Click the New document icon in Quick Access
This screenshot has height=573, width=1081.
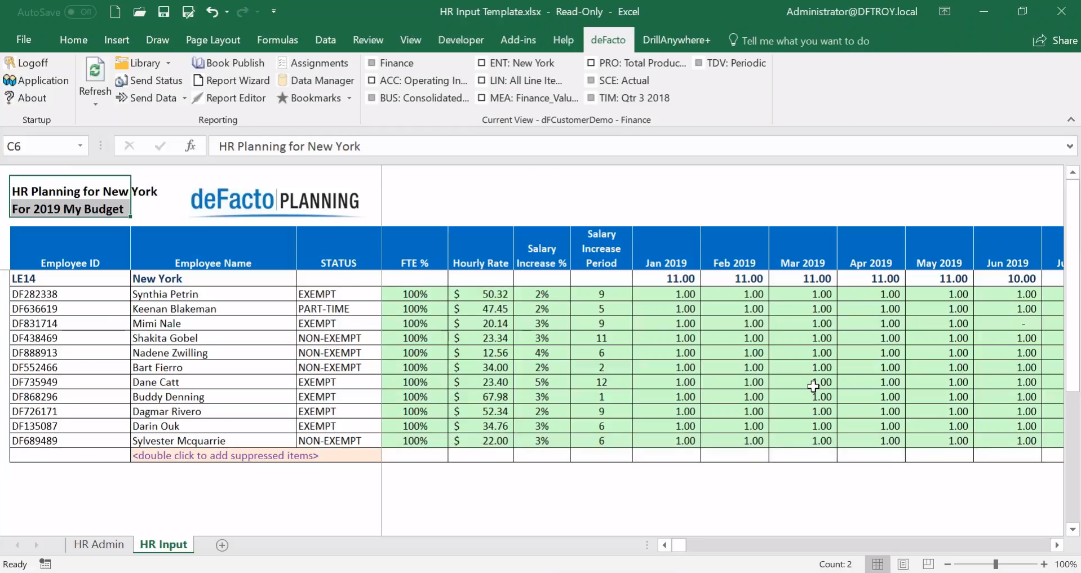(x=115, y=12)
